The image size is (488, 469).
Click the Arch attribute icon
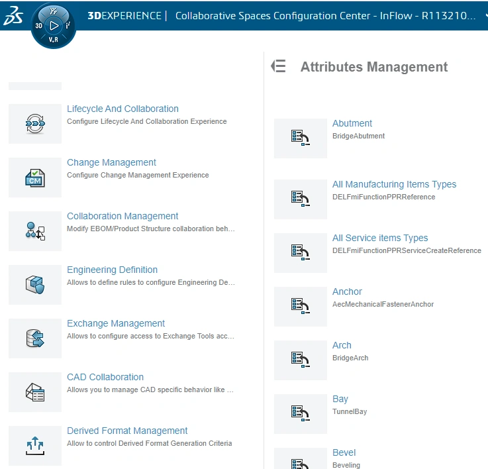[301, 360]
